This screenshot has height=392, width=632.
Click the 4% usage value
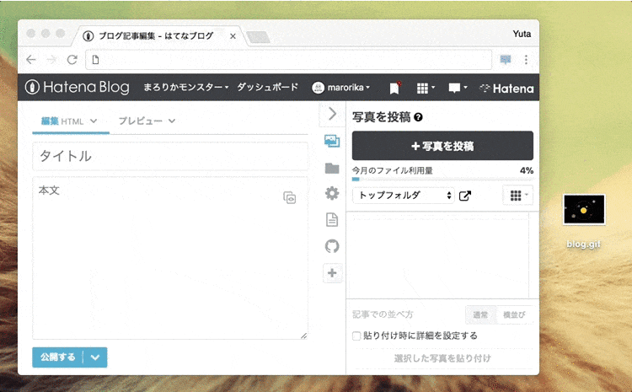(527, 170)
